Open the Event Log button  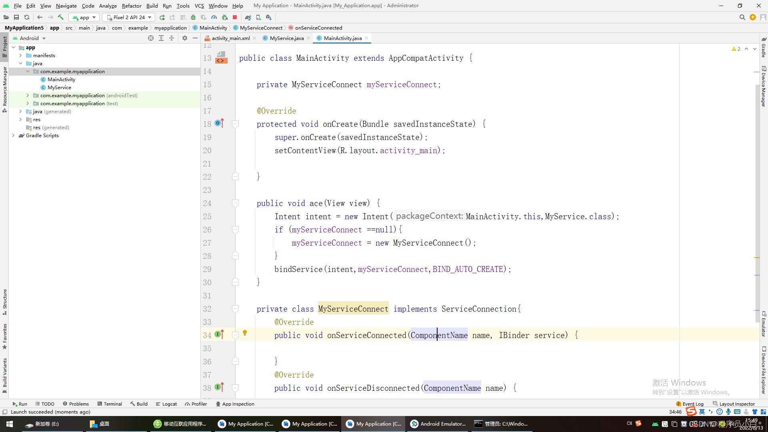[x=690, y=404]
